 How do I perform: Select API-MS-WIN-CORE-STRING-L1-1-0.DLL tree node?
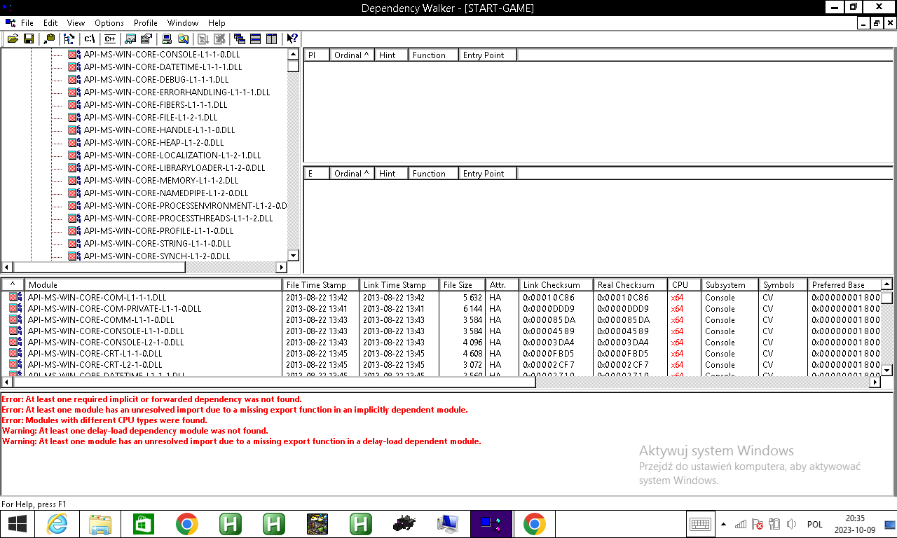point(157,244)
